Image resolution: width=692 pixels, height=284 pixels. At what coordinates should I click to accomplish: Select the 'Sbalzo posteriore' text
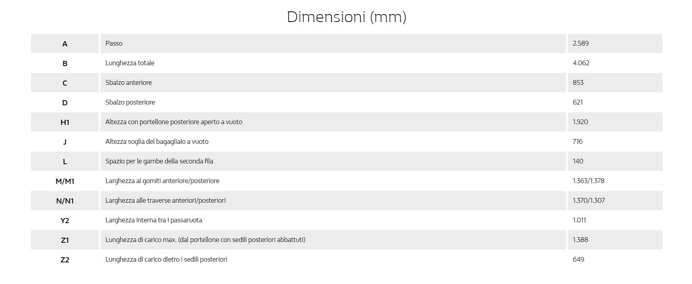(x=130, y=103)
